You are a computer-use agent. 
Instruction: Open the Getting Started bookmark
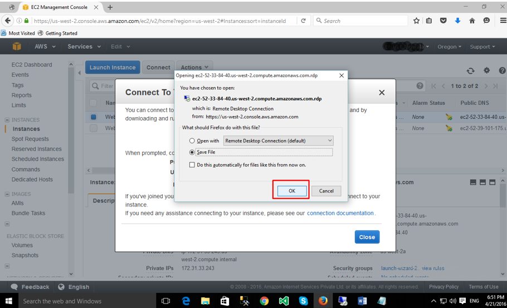pyautogui.click(x=57, y=33)
